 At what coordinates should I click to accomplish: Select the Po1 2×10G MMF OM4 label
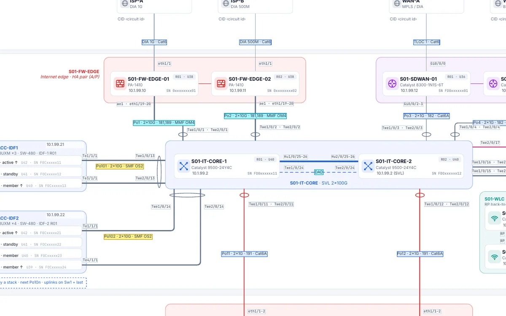pos(164,123)
